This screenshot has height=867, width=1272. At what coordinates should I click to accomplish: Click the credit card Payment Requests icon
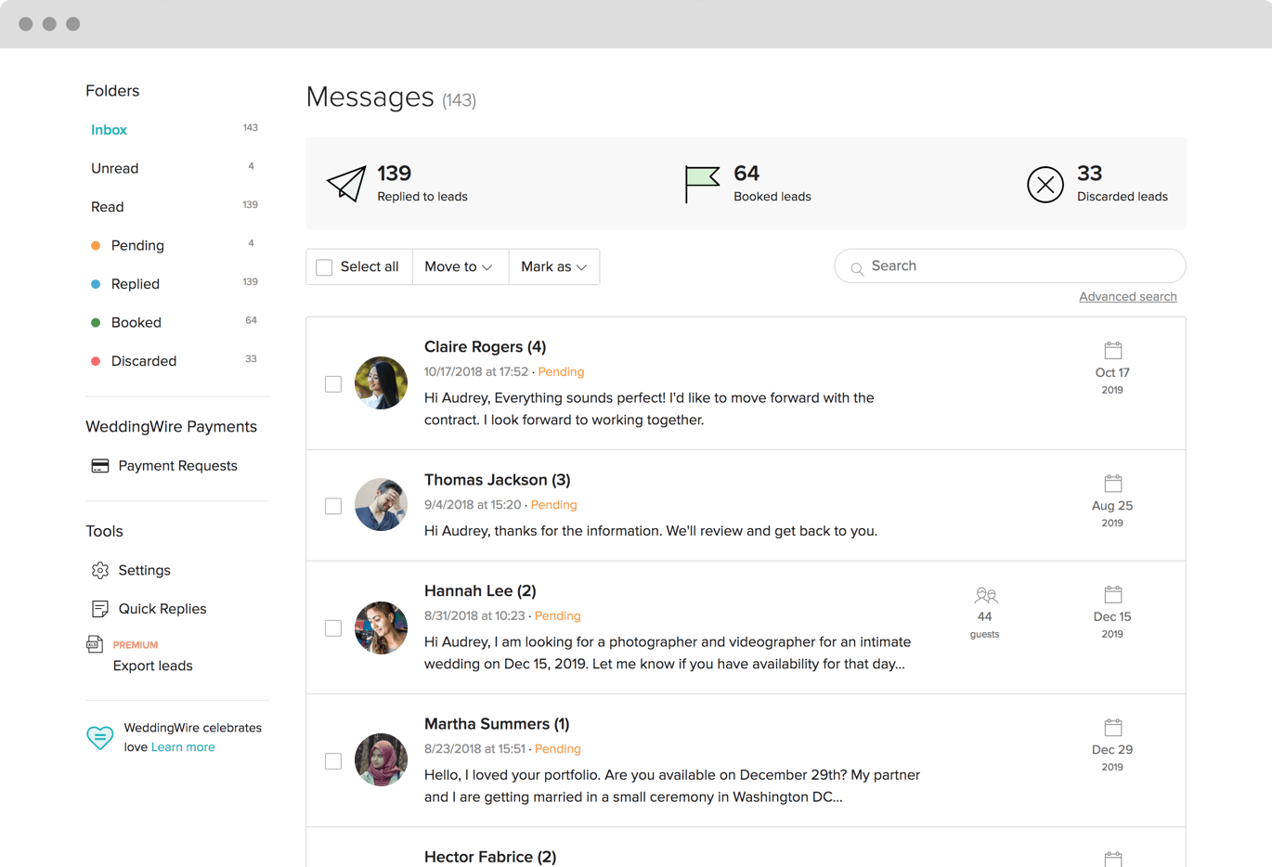coord(100,466)
